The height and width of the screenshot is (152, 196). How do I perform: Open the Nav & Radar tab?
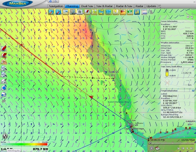pyautogui.click(x=105, y=6)
